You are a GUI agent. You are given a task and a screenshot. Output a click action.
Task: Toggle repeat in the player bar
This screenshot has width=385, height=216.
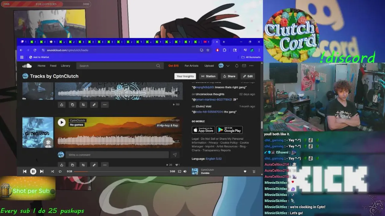click(x=60, y=171)
